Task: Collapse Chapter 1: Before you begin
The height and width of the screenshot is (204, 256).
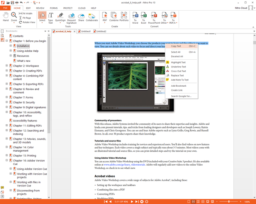Action: tap(7, 41)
